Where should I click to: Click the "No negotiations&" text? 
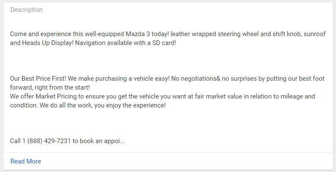point(195,79)
